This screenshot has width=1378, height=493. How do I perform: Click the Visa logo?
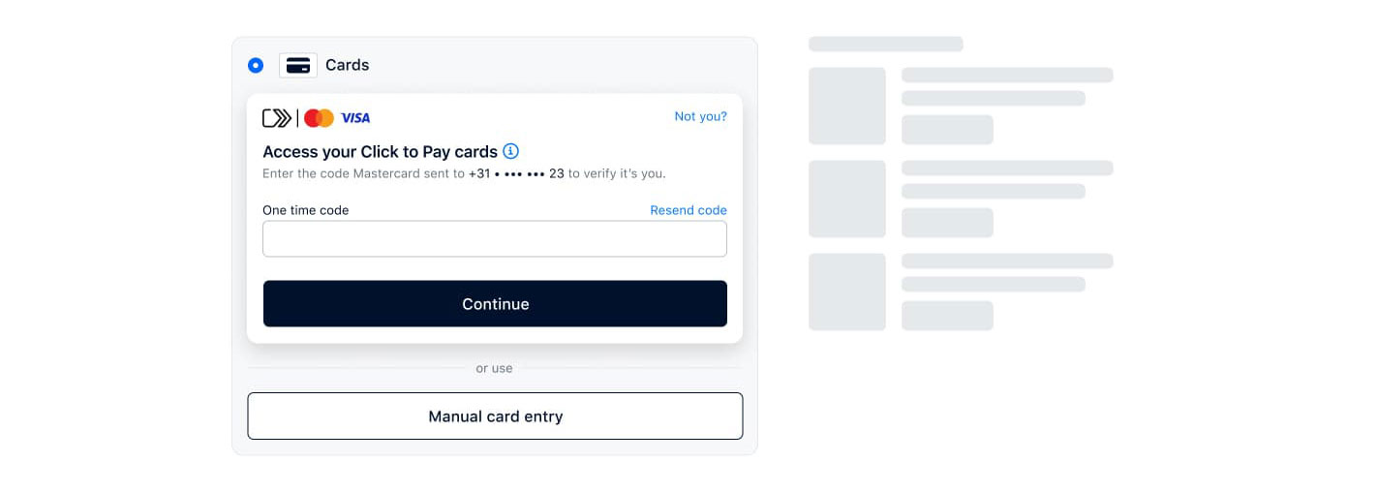(355, 118)
